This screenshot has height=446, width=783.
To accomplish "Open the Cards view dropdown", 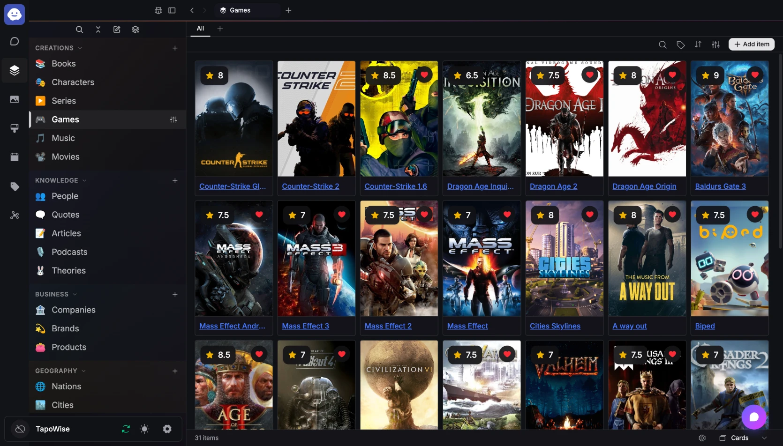I will 743,438.
